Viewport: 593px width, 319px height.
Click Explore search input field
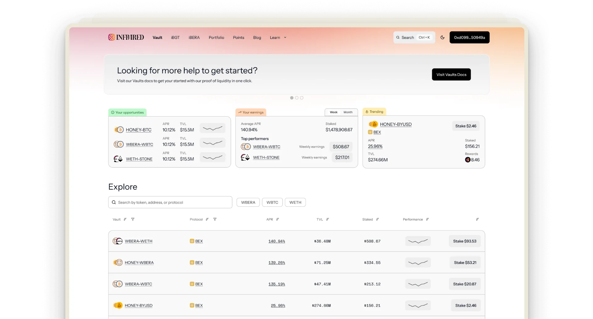pyautogui.click(x=170, y=202)
